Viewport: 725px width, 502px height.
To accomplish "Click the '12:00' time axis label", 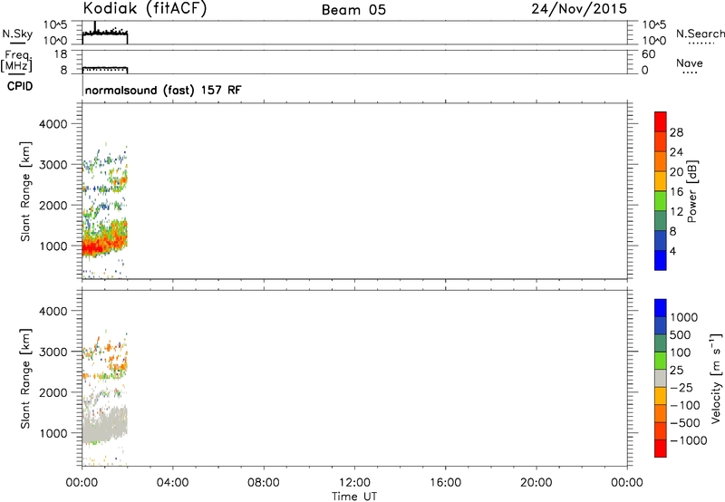I will (354, 483).
